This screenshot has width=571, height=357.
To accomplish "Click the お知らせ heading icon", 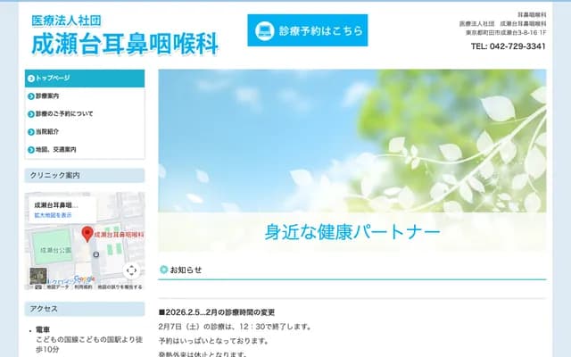I will [x=163, y=269].
